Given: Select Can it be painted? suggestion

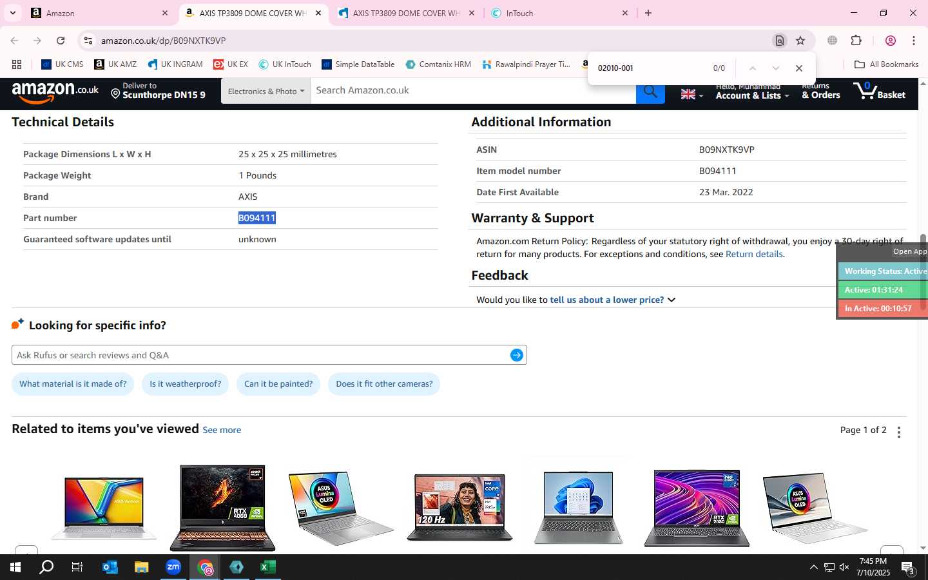Looking at the screenshot, I should click(x=278, y=383).
